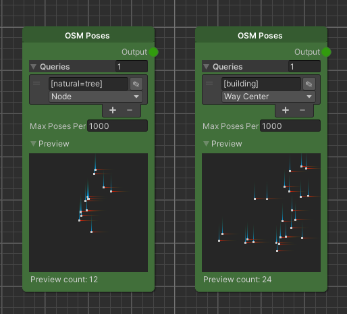Click 'Preview count: 24' text
This screenshot has height=314, width=347.
click(238, 280)
